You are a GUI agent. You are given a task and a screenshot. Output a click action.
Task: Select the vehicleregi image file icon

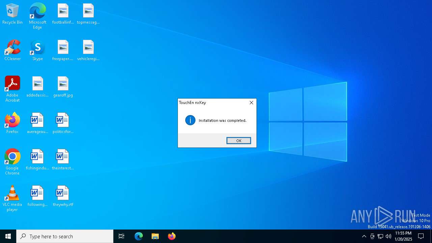[x=88, y=51]
